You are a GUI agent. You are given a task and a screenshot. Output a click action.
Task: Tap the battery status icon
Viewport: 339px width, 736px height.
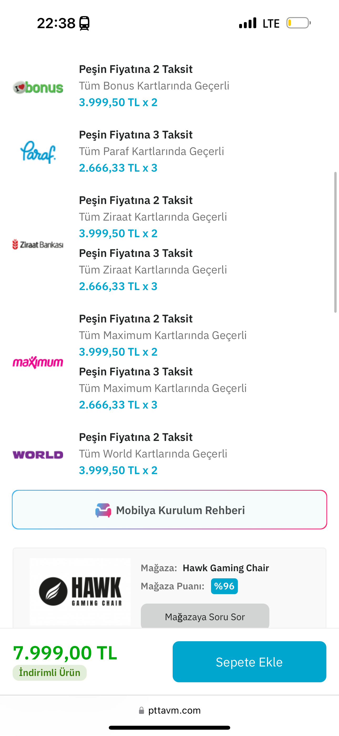coord(299,23)
